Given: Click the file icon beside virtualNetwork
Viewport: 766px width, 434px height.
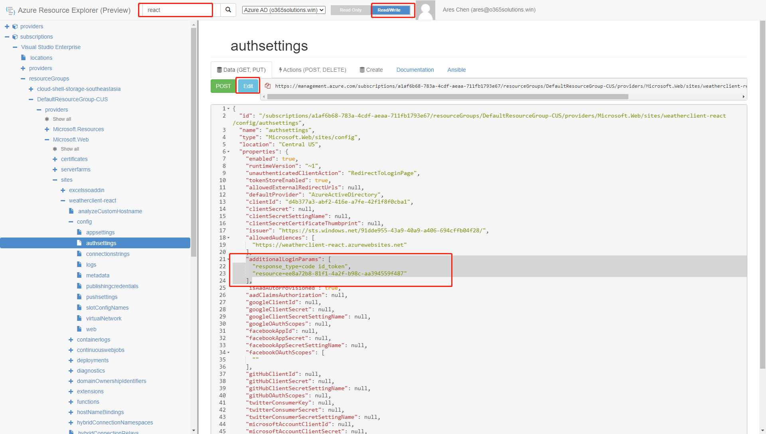Looking at the screenshot, I should (79, 318).
